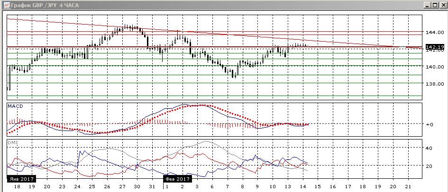Click date label 14 on time axis
Image resolution: width=448 pixels, height=192 pixels.
pyautogui.click(x=302, y=187)
